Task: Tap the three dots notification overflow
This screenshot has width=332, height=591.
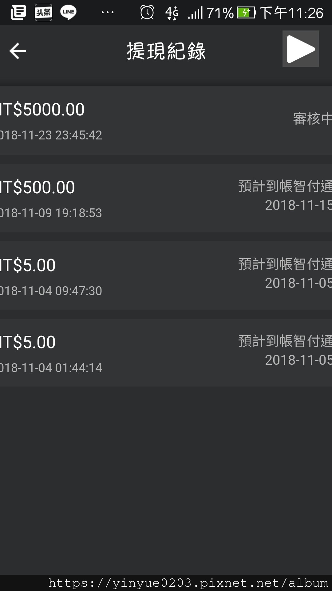Action: click(108, 13)
